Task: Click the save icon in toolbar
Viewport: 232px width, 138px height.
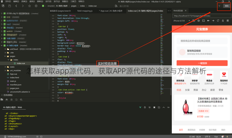Action: [10, 6]
